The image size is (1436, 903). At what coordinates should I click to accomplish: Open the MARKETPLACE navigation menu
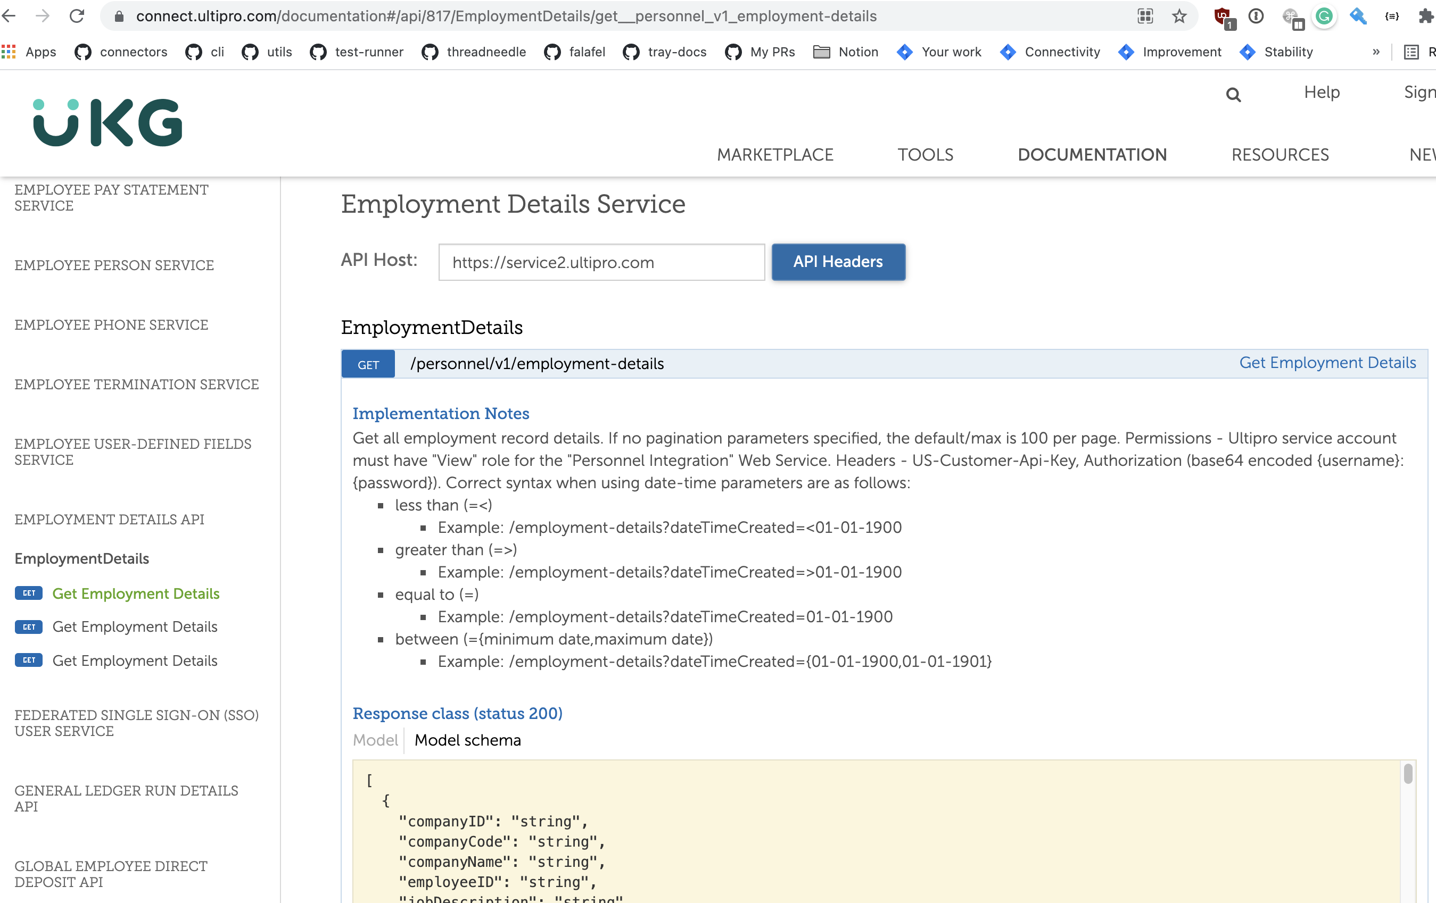tap(774, 155)
